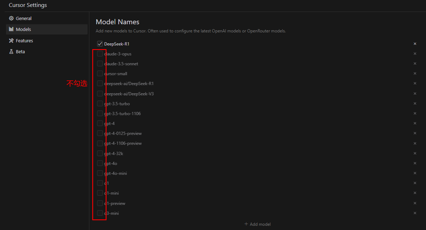Remove the gpt-4o model via X icon
426x230 pixels.
point(415,163)
